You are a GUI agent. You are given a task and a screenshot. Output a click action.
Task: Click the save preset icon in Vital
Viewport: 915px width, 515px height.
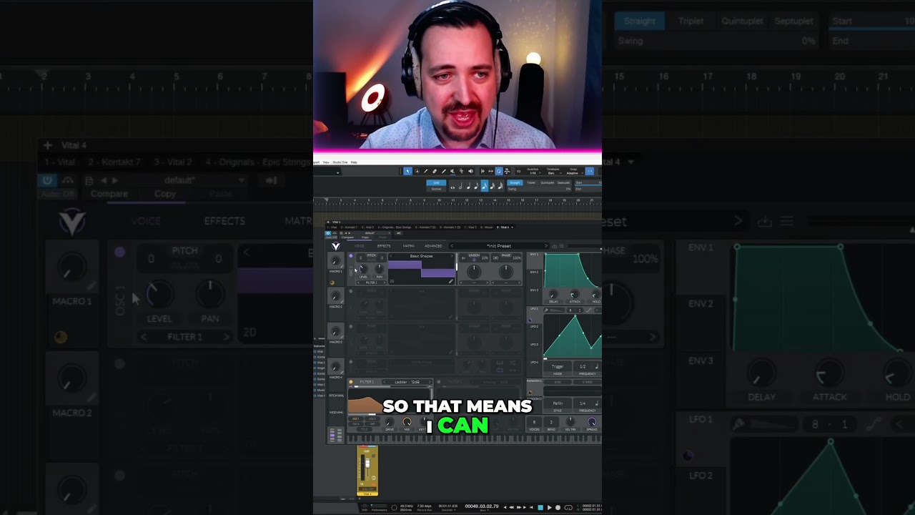[x=554, y=246]
